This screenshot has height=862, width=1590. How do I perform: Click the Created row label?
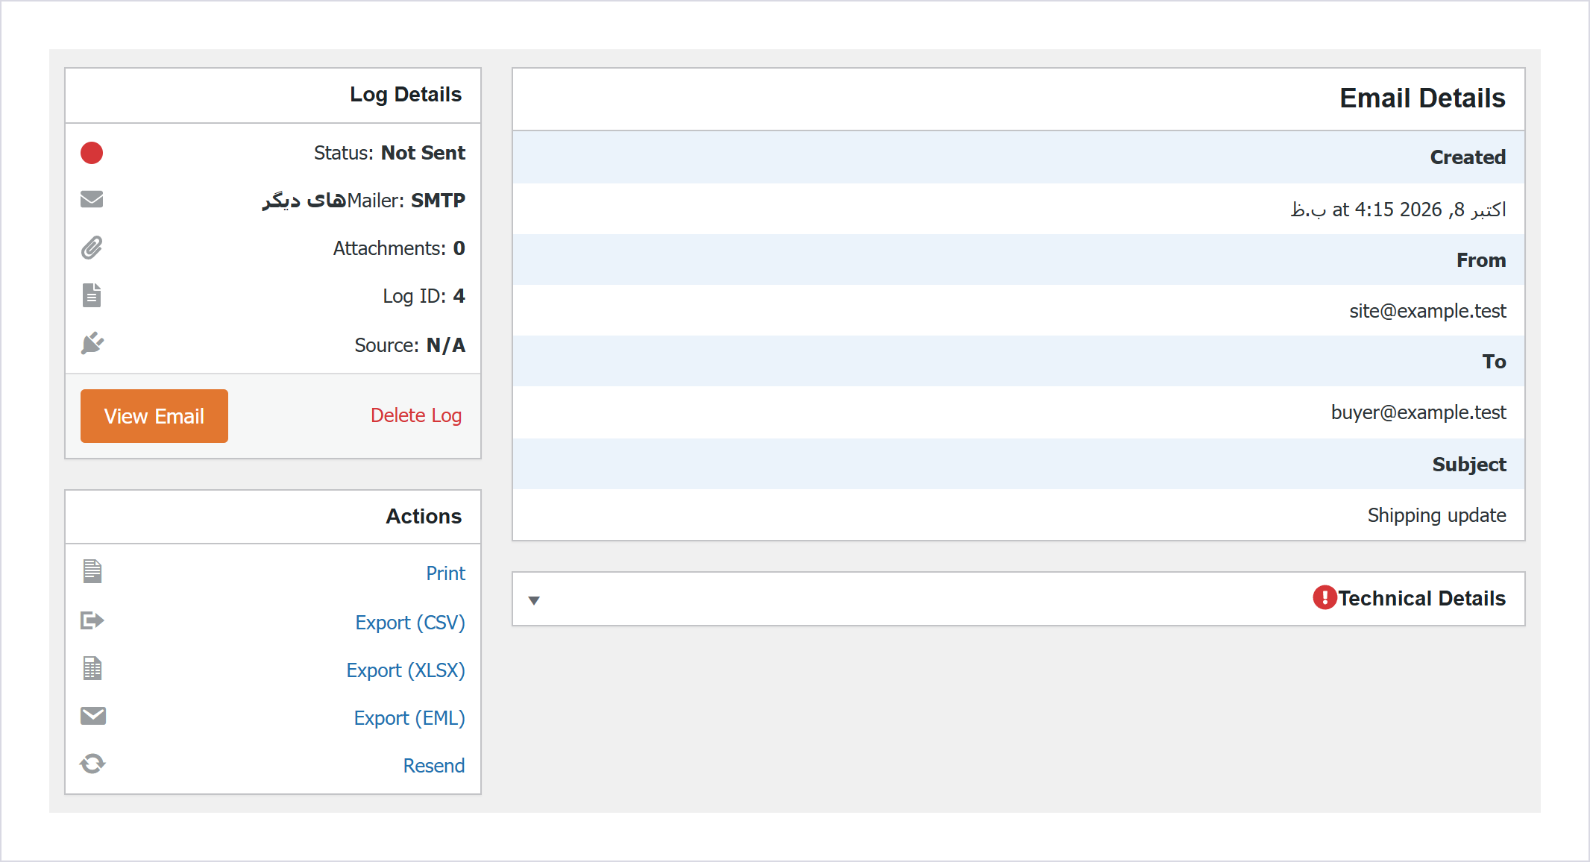1468,157
